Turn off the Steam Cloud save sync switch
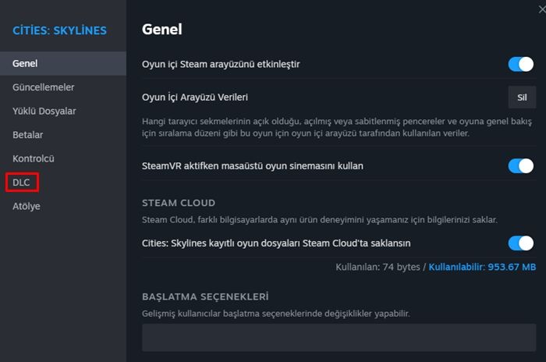 [x=520, y=243]
